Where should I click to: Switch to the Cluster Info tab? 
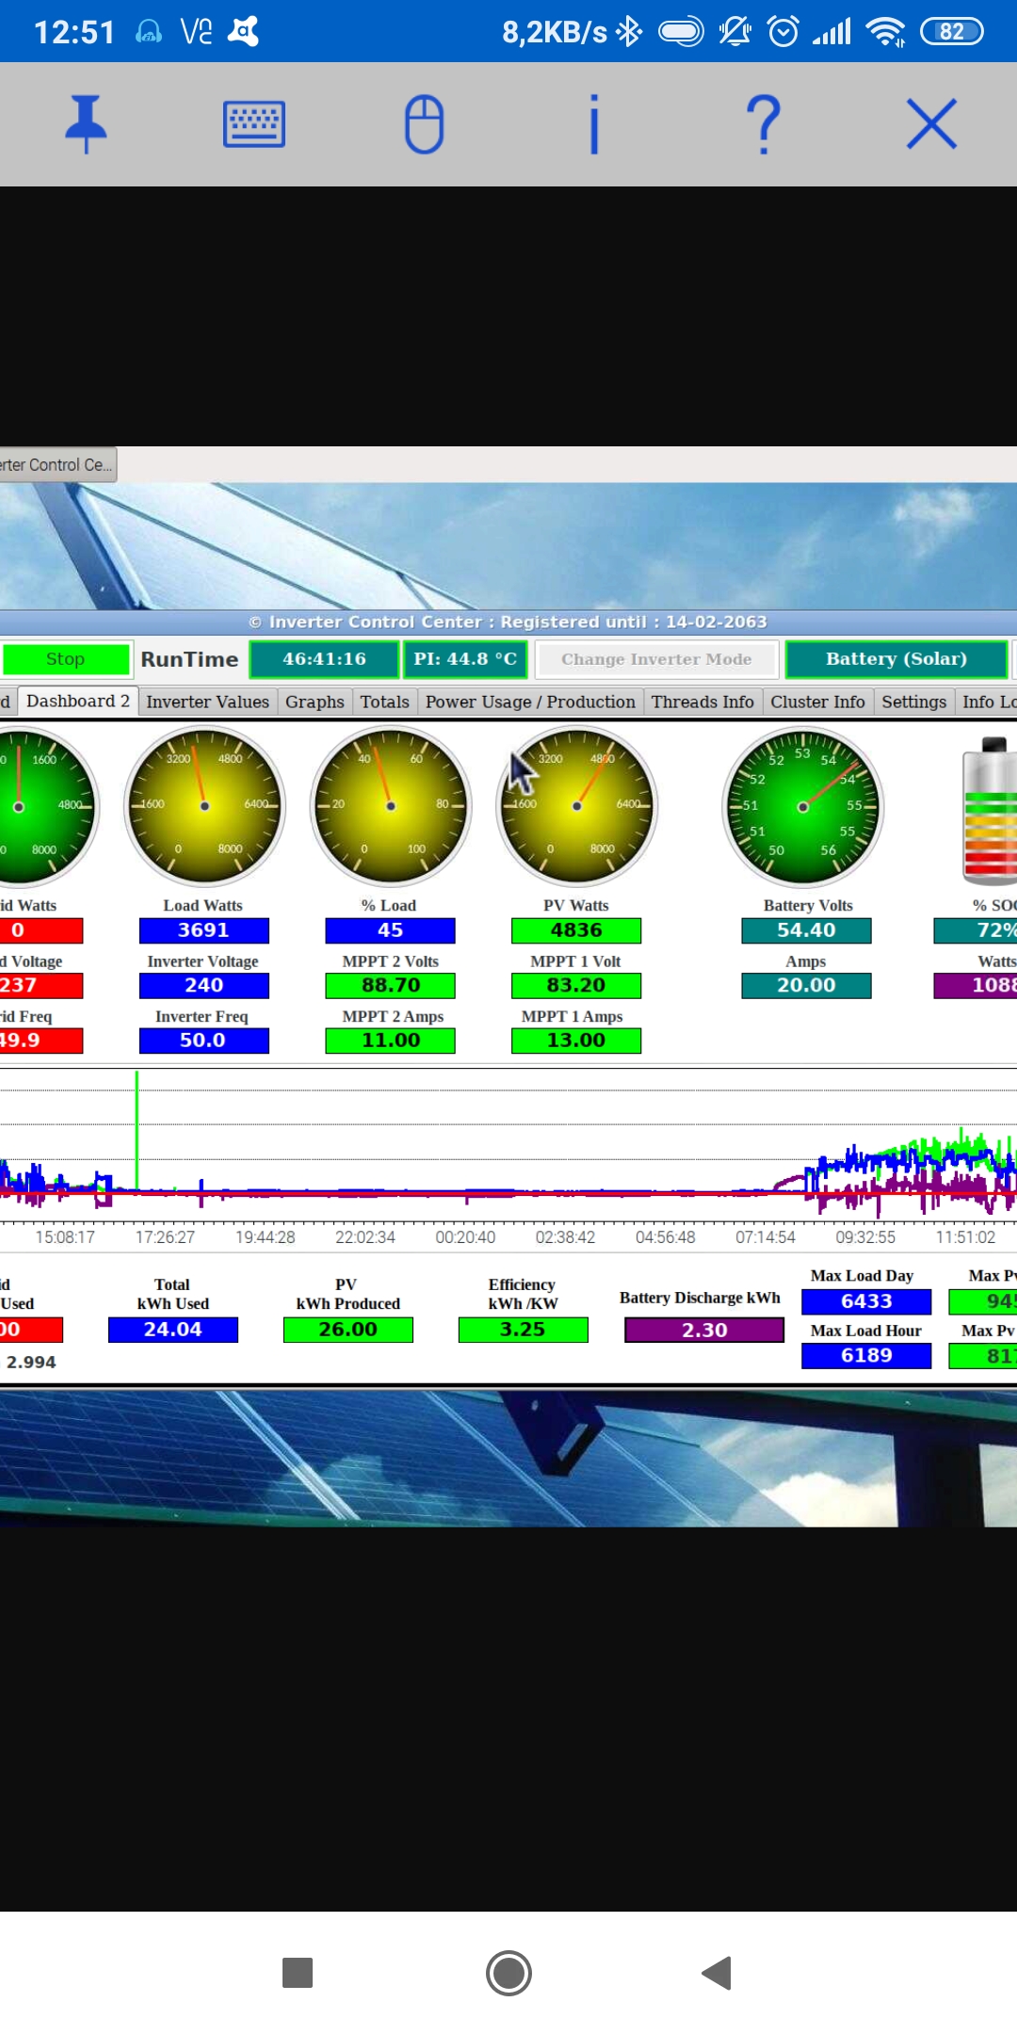coord(817,702)
